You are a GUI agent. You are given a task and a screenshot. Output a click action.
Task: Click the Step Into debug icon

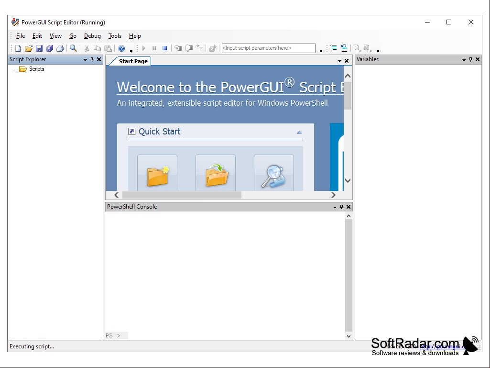click(x=178, y=48)
